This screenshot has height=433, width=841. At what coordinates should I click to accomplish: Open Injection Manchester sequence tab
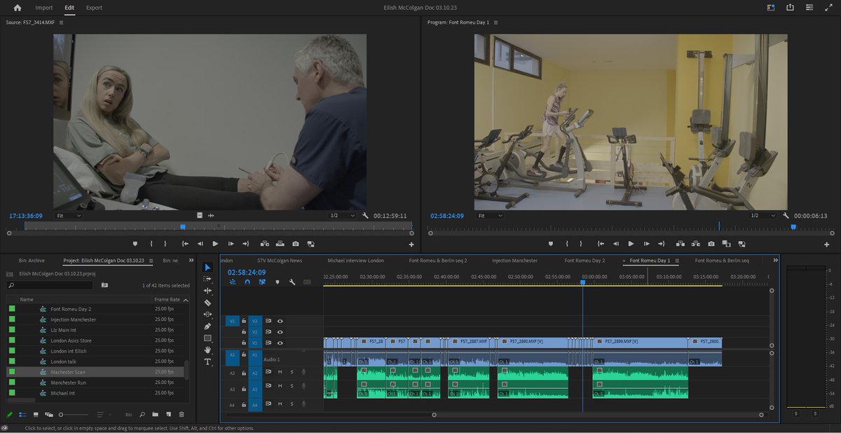click(514, 261)
